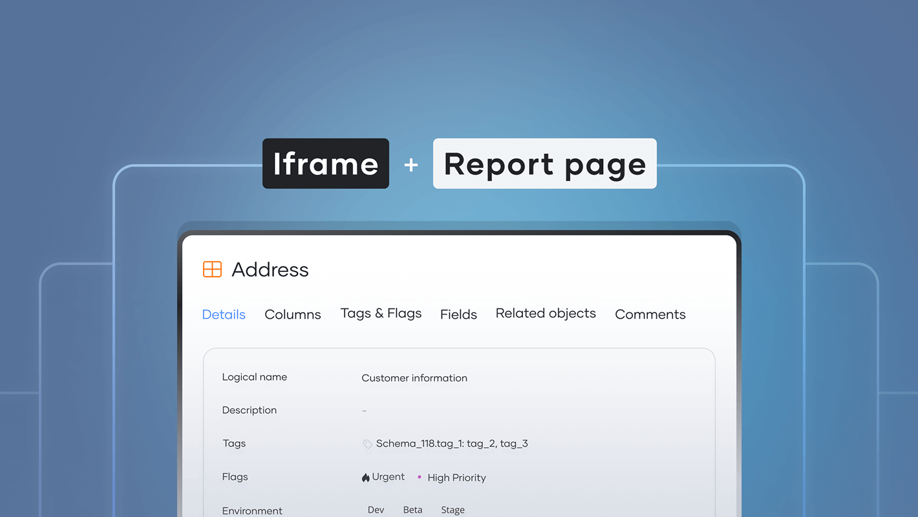
Task: Click the flame icon next to Urgent
Action: tap(366, 478)
